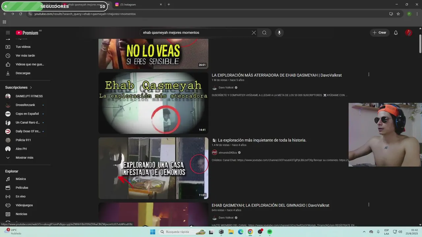Screen dimensions: 422x237
Task: Go forward in browser history
Action: [13, 14]
